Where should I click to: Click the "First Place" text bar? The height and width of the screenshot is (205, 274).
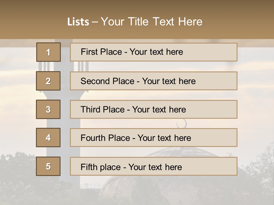154,52
